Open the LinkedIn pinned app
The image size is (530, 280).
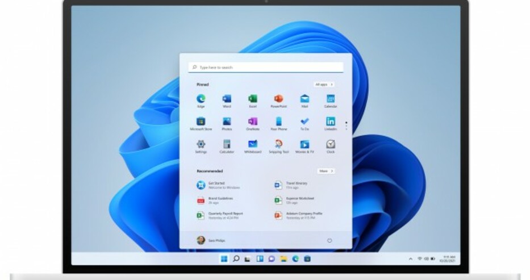point(331,122)
